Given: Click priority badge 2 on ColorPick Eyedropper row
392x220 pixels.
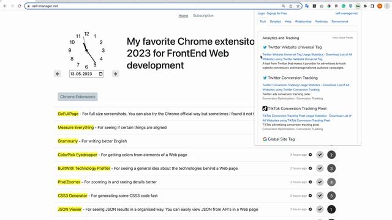Looking at the screenshot, I should pos(331,155).
